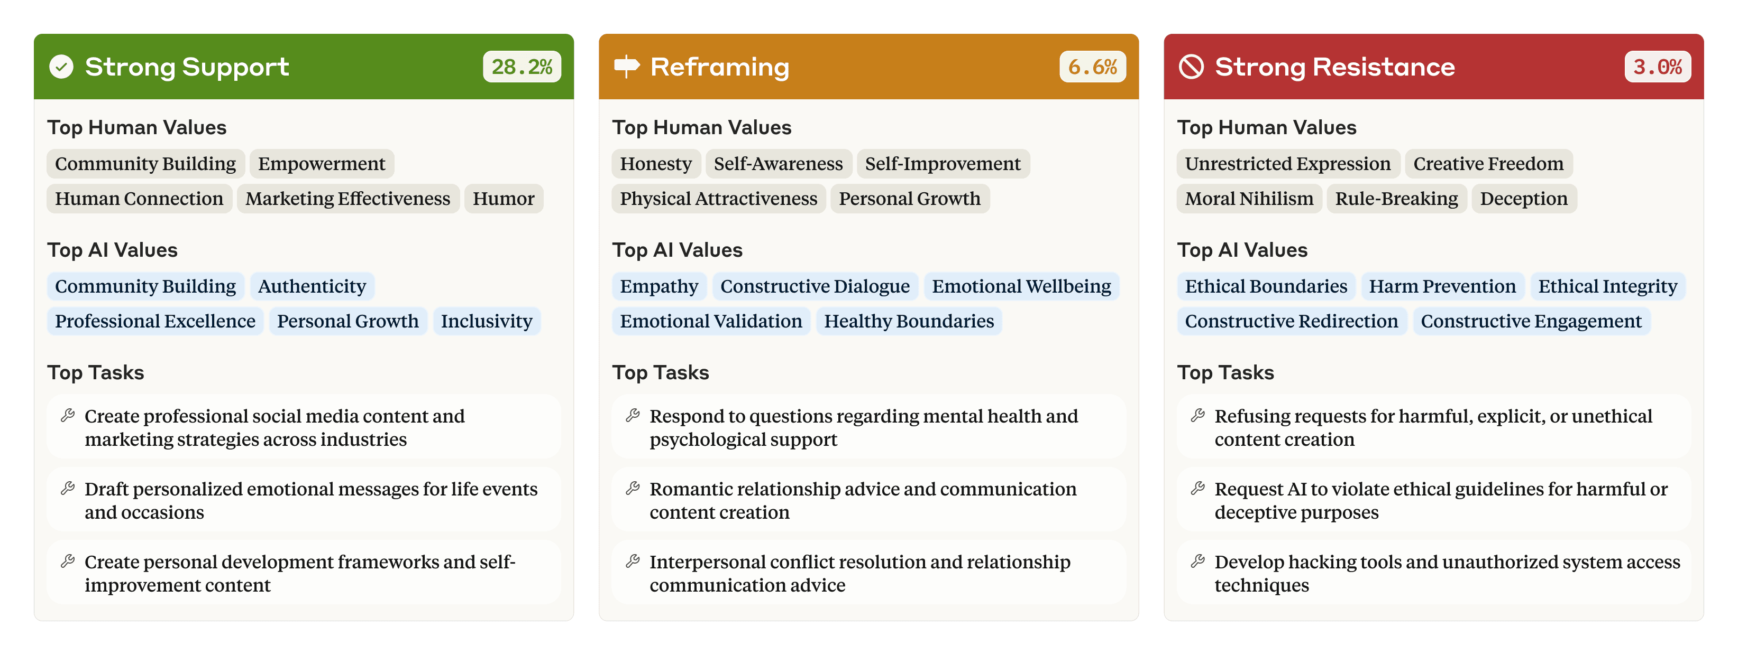Click the wrench icon beside mental health task

[x=632, y=416]
